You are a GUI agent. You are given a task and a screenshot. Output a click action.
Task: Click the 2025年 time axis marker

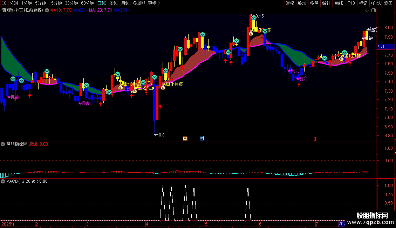click(x=8, y=224)
